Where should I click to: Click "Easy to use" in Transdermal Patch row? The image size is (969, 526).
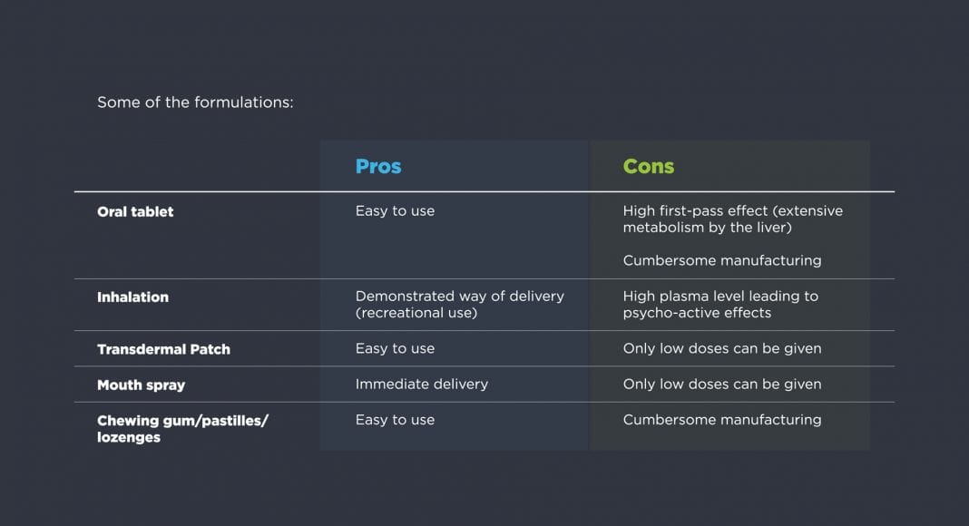tap(395, 348)
